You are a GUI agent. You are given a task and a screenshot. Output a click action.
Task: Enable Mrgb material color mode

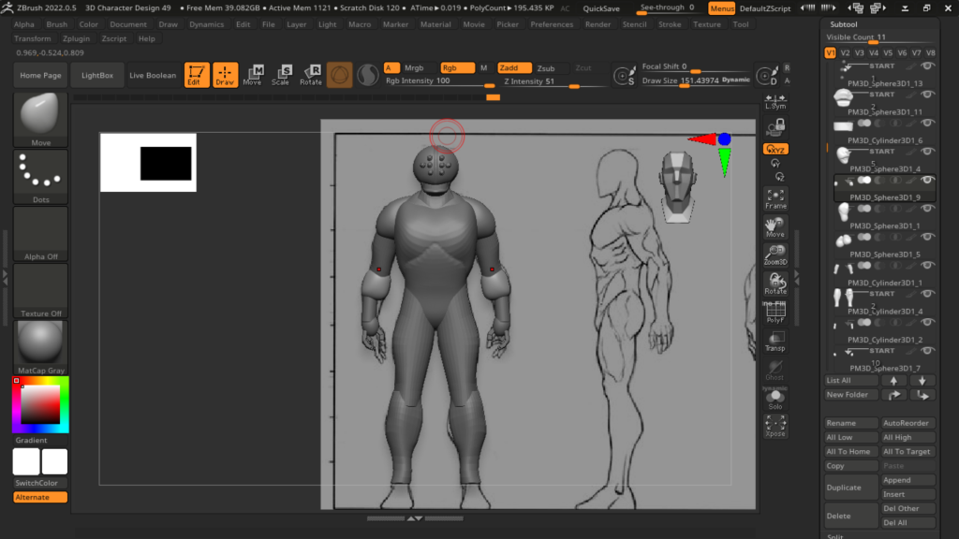tap(414, 68)
